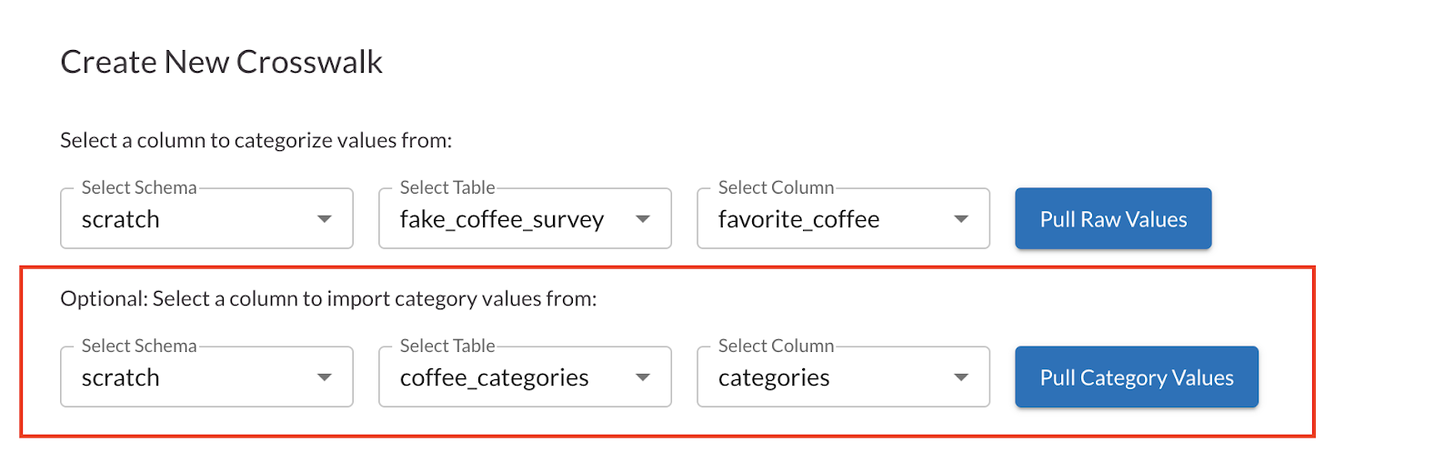Open the favorite_coffee column dropdown
This screenshot has height=472, width=1455.
842,219
